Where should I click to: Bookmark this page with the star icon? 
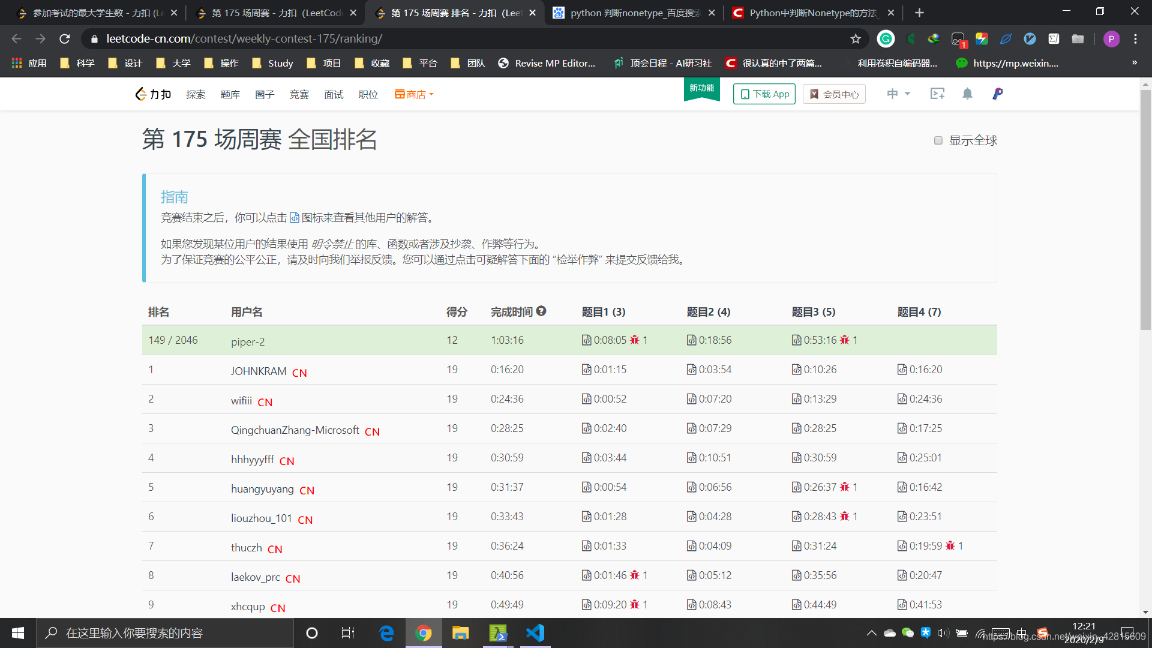coord(856,39)
